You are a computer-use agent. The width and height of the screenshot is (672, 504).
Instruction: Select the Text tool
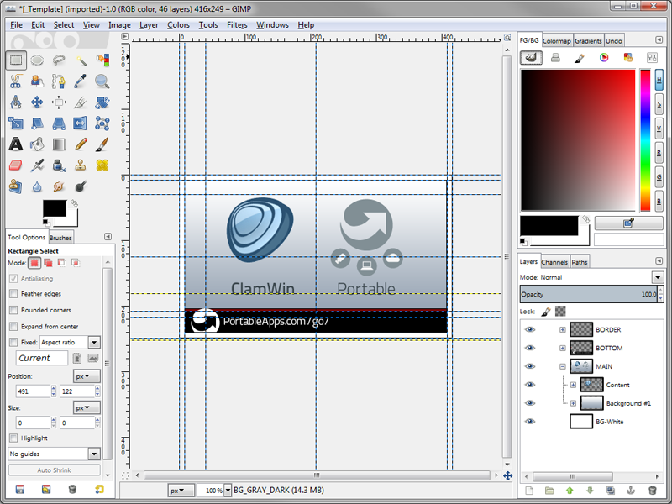pos(15,144)
